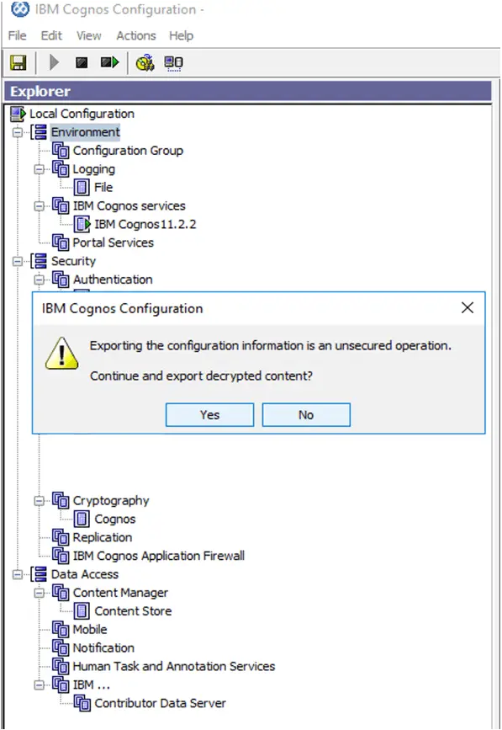Click the IBM Cognos Application Firewall icon

[x=61, y=556]
